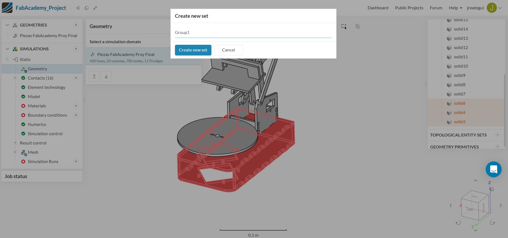Select Piezas FabAcademy Proy Final simulation domain

click(143, 57)
